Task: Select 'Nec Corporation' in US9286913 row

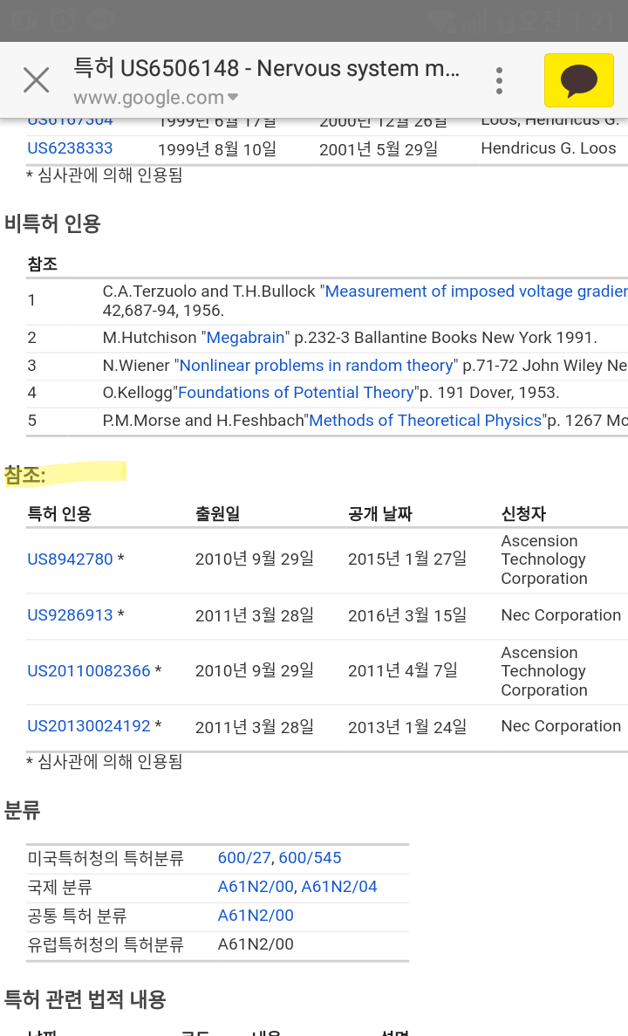Action: tap(562, 615)
